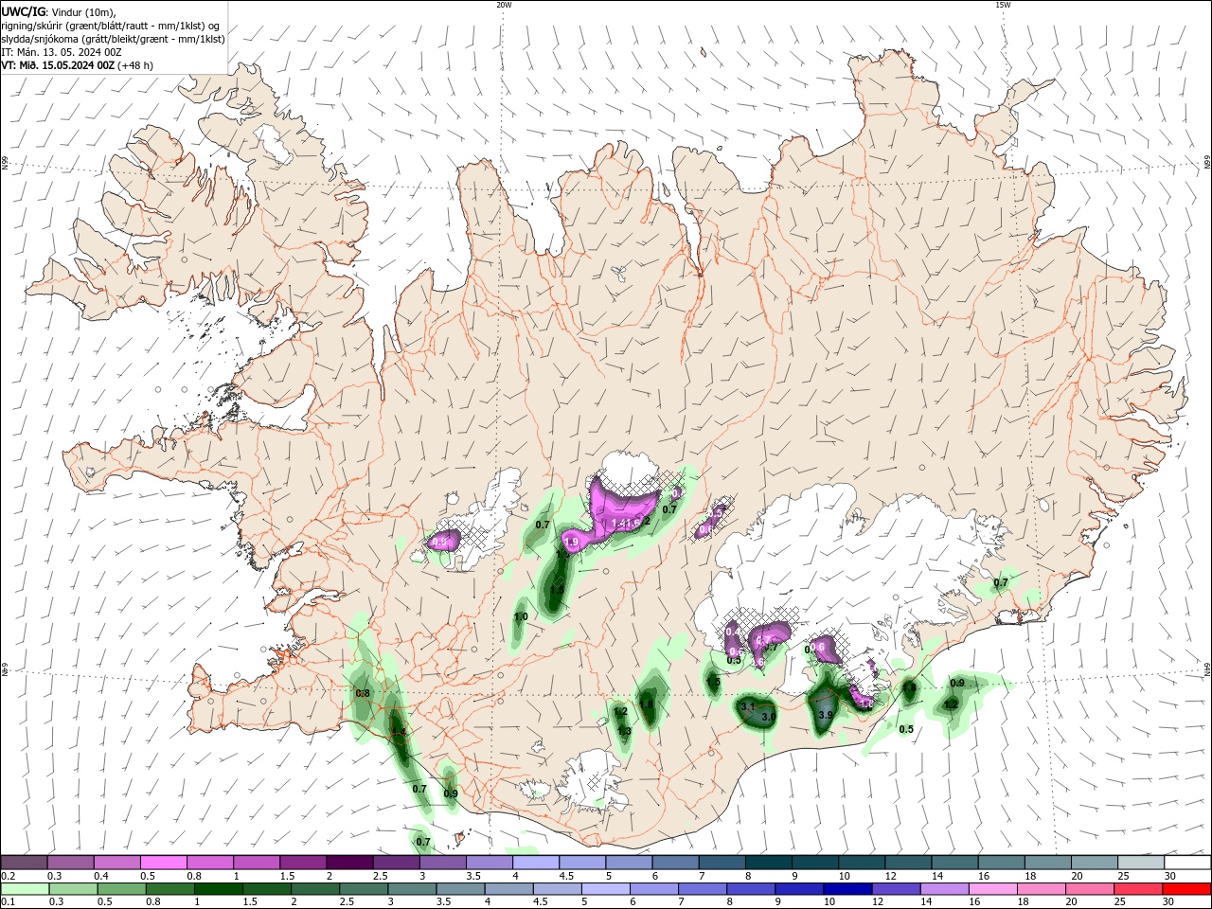
Task: Click the 'VT: Mið. 15.05.2024 00Z (+48 h)' line
Action: pyautogui.click(x=78, y=65)
